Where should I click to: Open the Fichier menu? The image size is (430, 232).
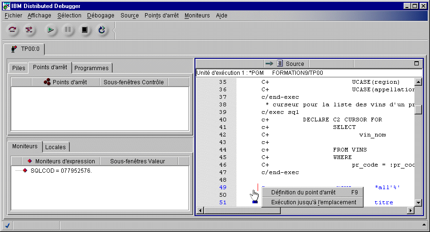[13, 16]
